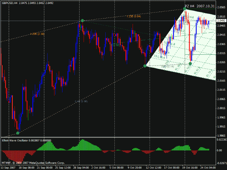Click the 17 Oct 00:00 time label

coord(171,168)
